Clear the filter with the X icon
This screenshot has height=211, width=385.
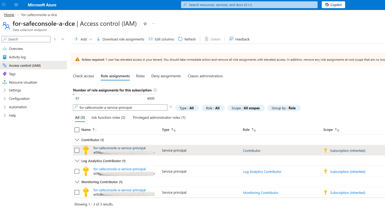(171, 107)
